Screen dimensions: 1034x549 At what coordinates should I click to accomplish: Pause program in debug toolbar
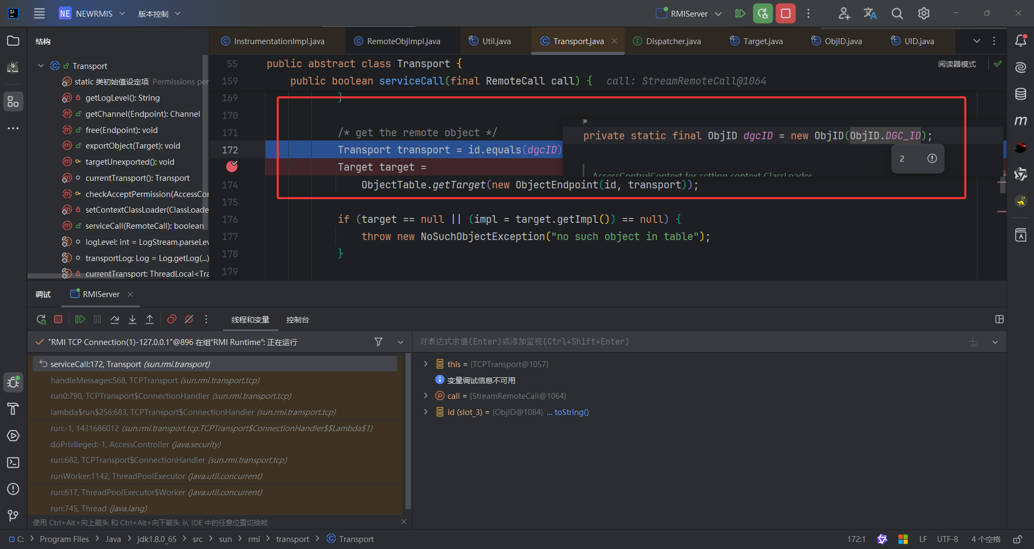pyautogui.click(x=97, y=319)
